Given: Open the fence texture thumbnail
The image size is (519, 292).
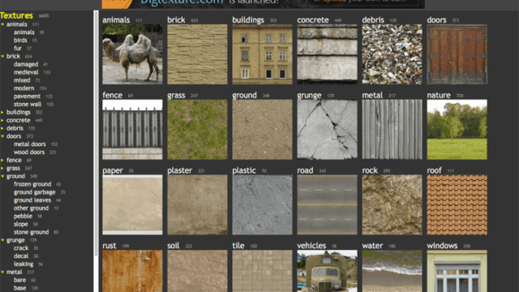Looking at the screenshot, I should pyautogui.click(x=132, y=130).
